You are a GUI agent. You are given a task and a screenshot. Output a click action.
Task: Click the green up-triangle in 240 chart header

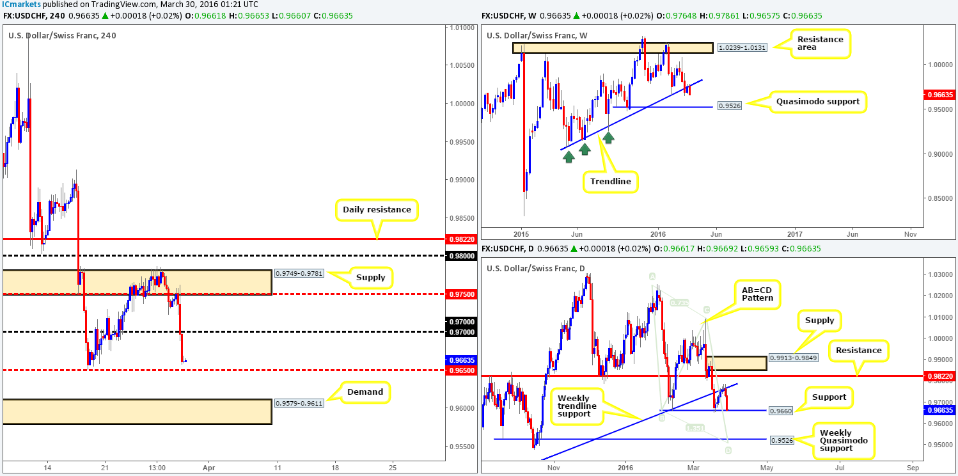click(x=106, y=15)
